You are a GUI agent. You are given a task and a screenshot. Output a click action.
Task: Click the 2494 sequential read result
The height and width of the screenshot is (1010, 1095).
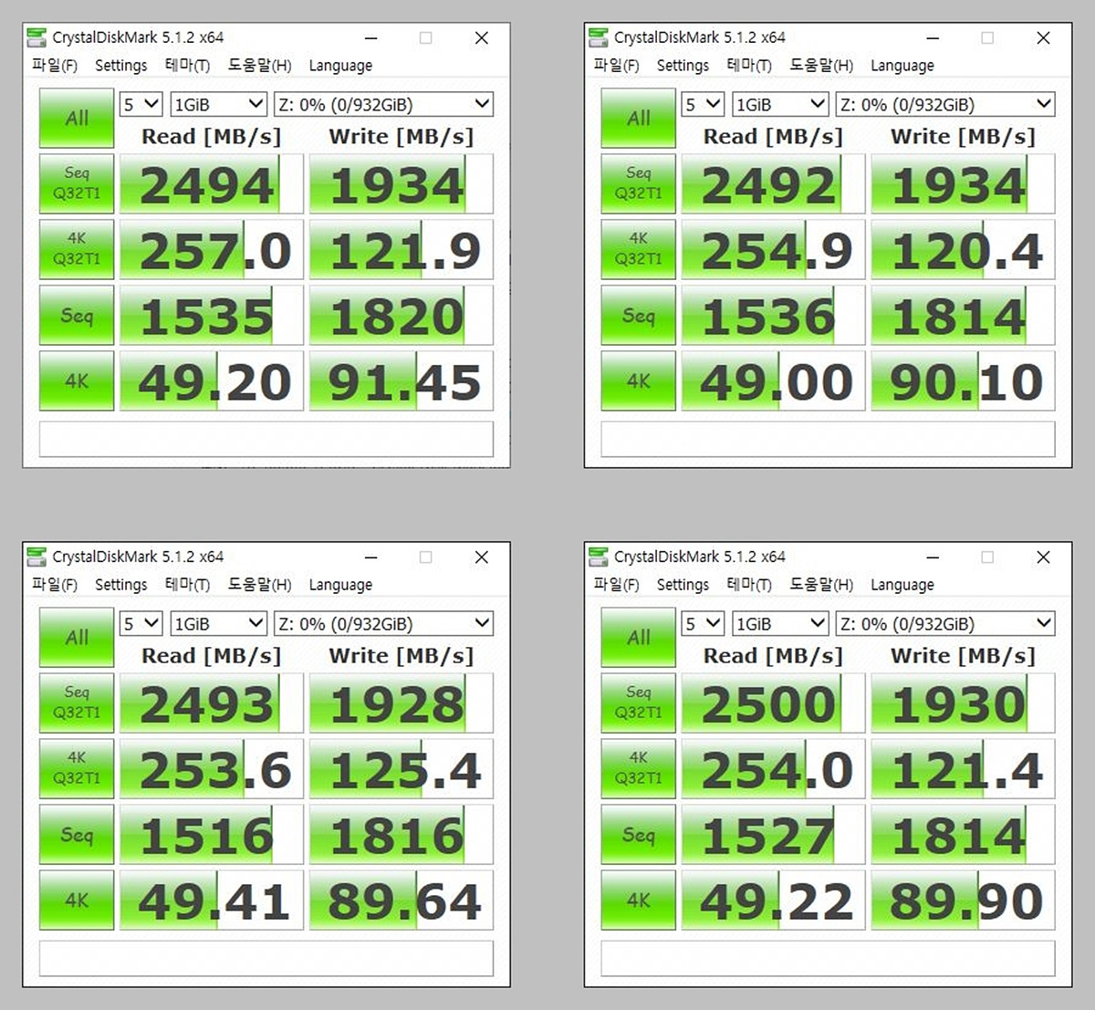click(212, 184)
